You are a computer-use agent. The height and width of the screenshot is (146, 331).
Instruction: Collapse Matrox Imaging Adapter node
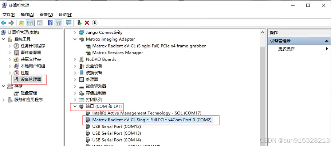(75, 39)
